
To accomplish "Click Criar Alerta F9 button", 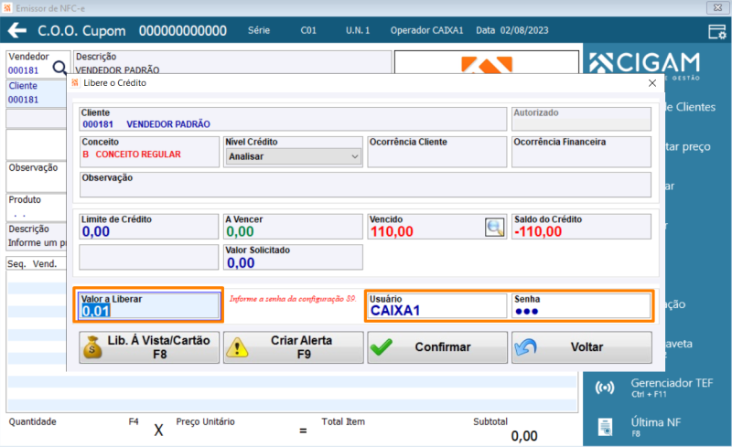I will [293, 347].
